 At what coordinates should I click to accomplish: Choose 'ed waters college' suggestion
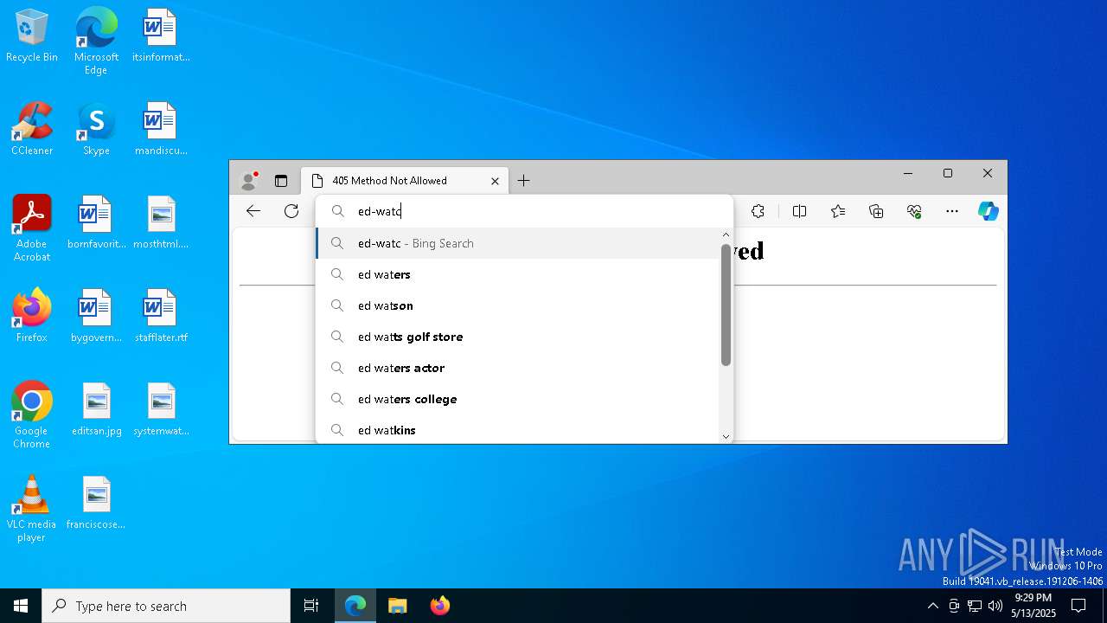[519, 399]
